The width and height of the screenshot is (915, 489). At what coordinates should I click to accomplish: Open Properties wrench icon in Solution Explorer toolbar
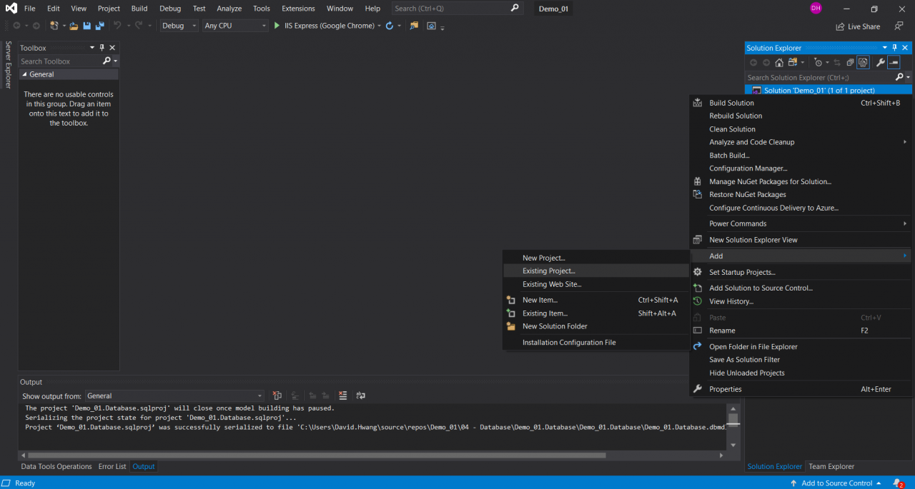[880, 63]
